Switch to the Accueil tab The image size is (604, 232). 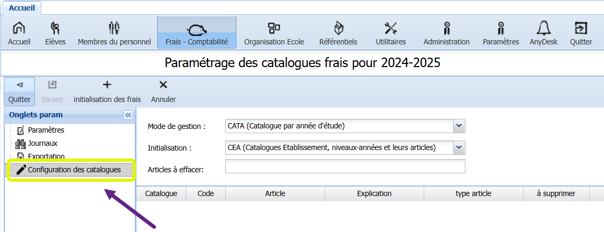pos(22,7)
